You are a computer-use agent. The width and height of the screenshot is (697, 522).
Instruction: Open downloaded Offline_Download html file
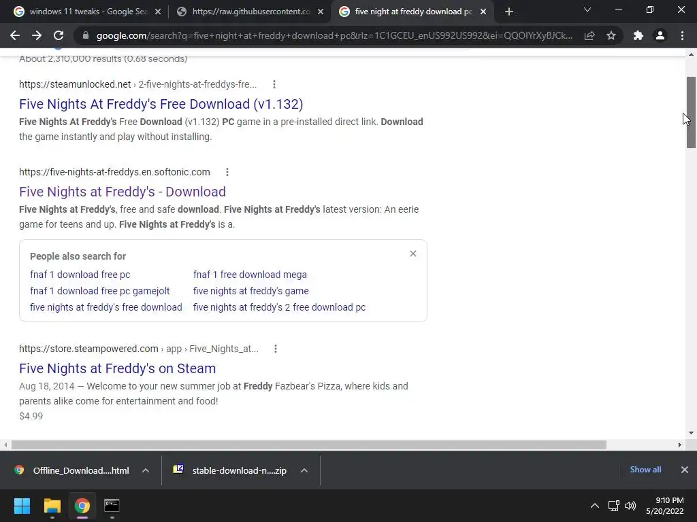click(71, 470)
